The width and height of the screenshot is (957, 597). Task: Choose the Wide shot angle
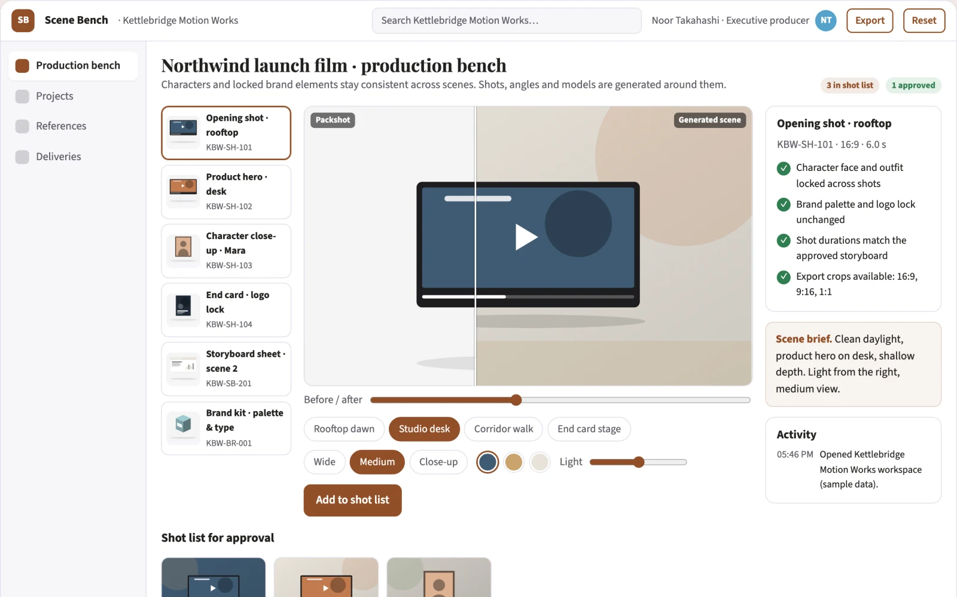coord(324,462)
